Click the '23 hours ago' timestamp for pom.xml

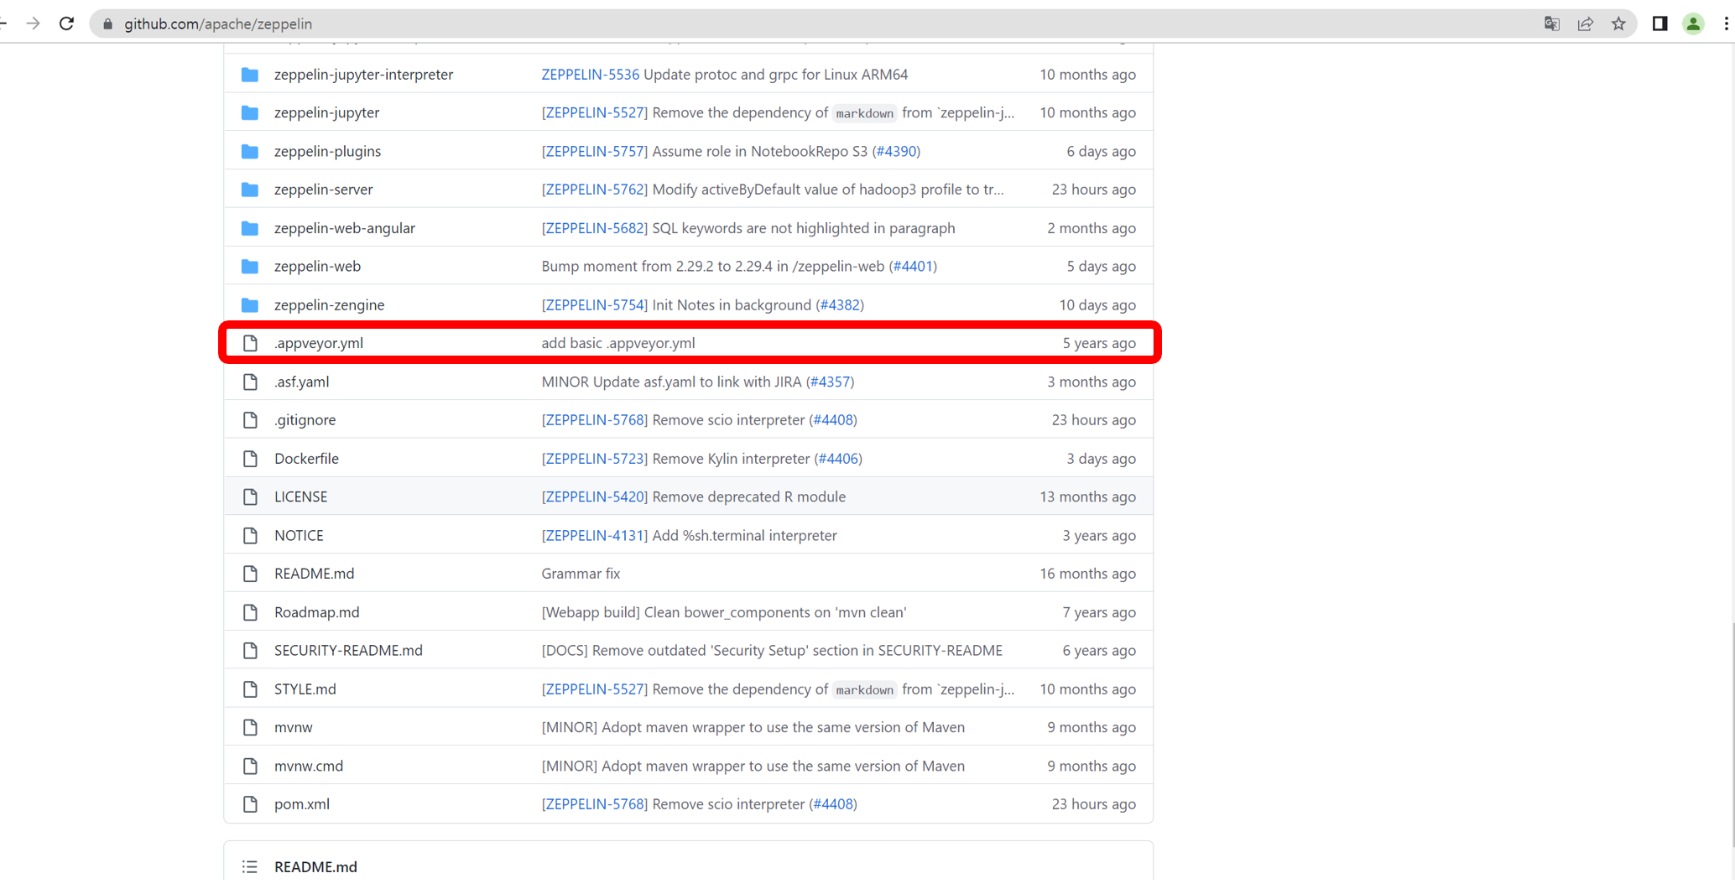(x=1093, y=804)
